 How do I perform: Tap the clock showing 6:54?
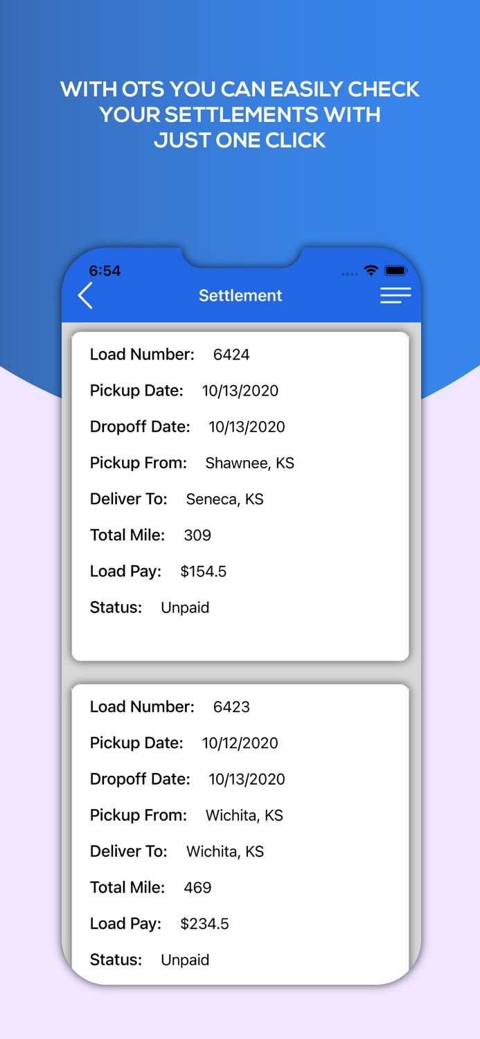105,272
